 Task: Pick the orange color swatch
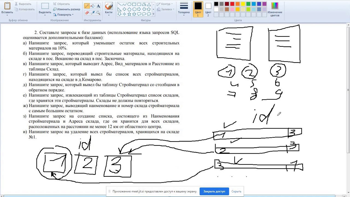237,4
